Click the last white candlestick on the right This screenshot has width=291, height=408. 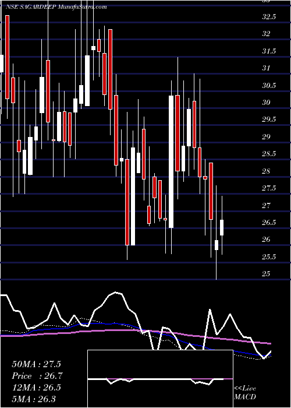(x=222, y=227)
